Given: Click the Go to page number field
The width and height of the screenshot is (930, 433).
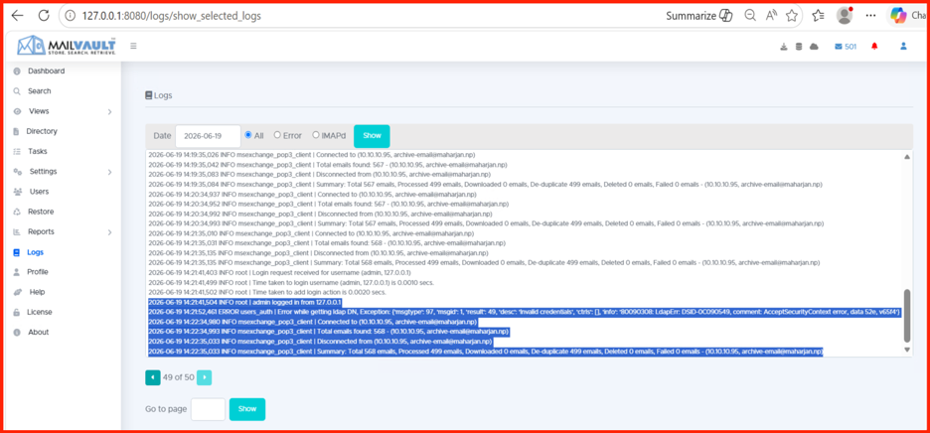Looking at the screenshot, I should (209, 409).
